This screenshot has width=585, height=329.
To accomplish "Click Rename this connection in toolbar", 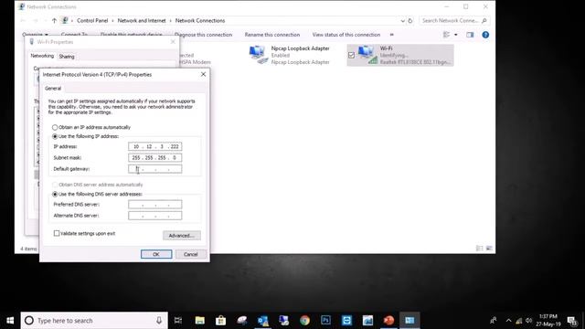I will tap(272, 35).
